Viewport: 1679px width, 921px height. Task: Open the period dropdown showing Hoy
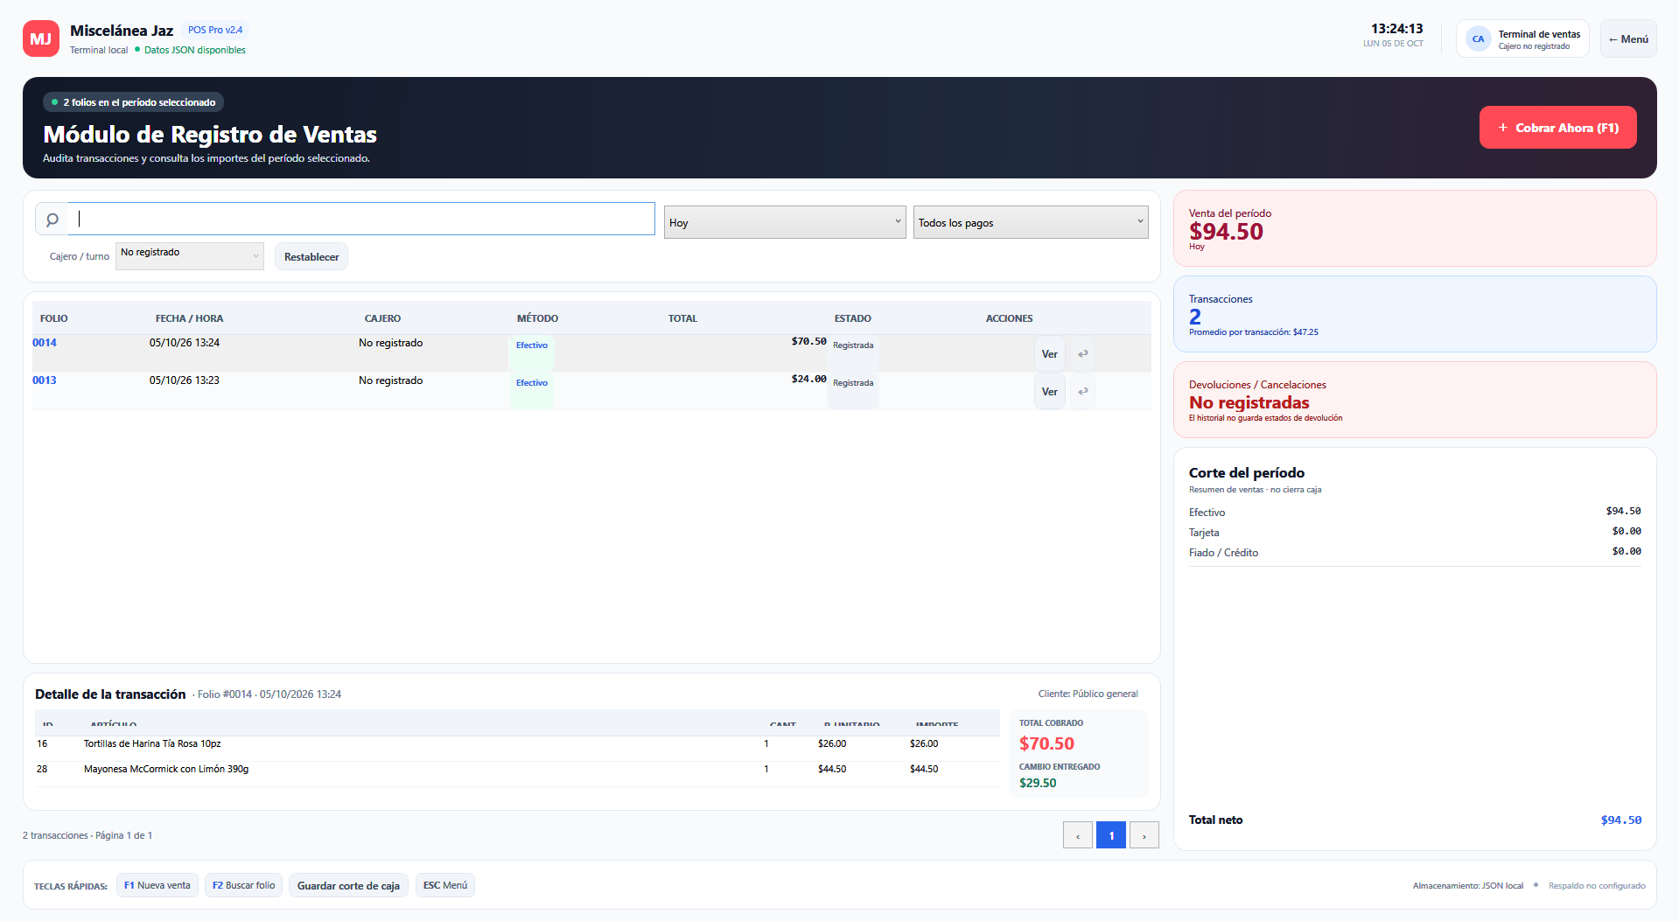coord(785,222)
